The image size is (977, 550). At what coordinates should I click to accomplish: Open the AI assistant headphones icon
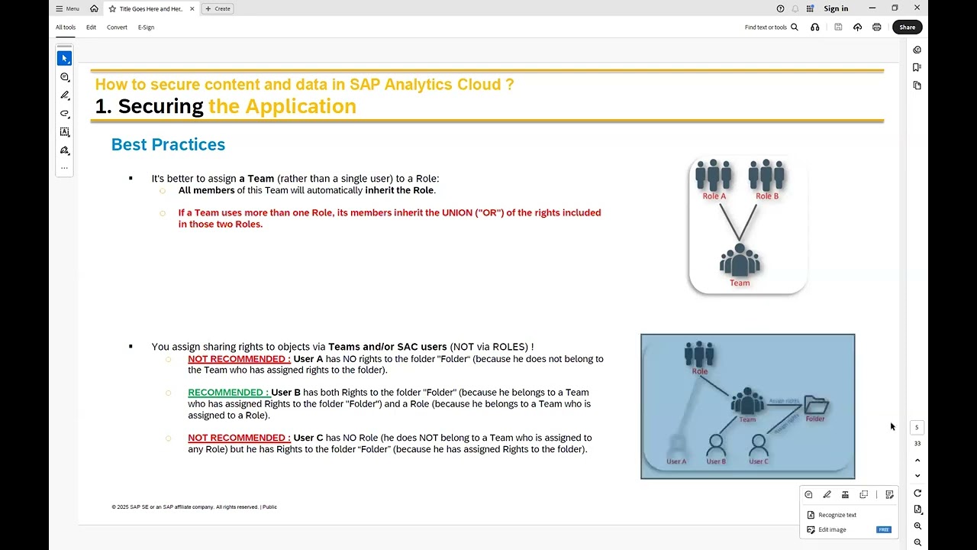coord(815,27)
